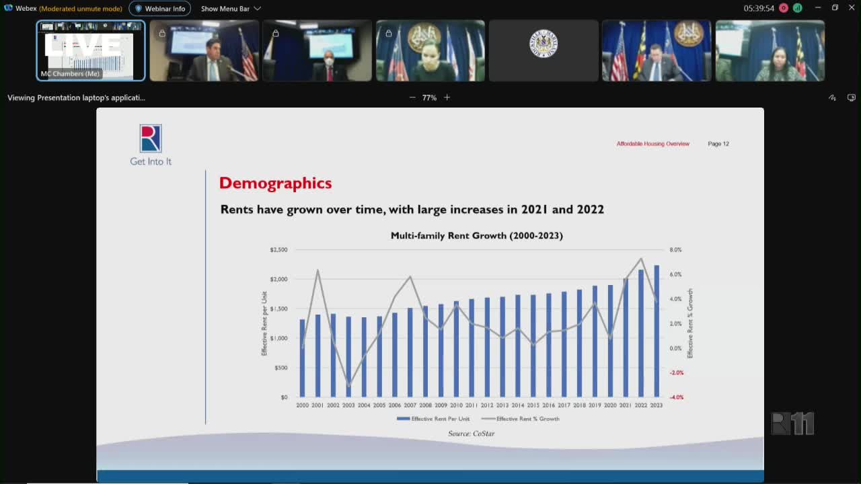
Task: Select the MC Chambers (Me) thumbnail
Action: click(x=91, y=50)
